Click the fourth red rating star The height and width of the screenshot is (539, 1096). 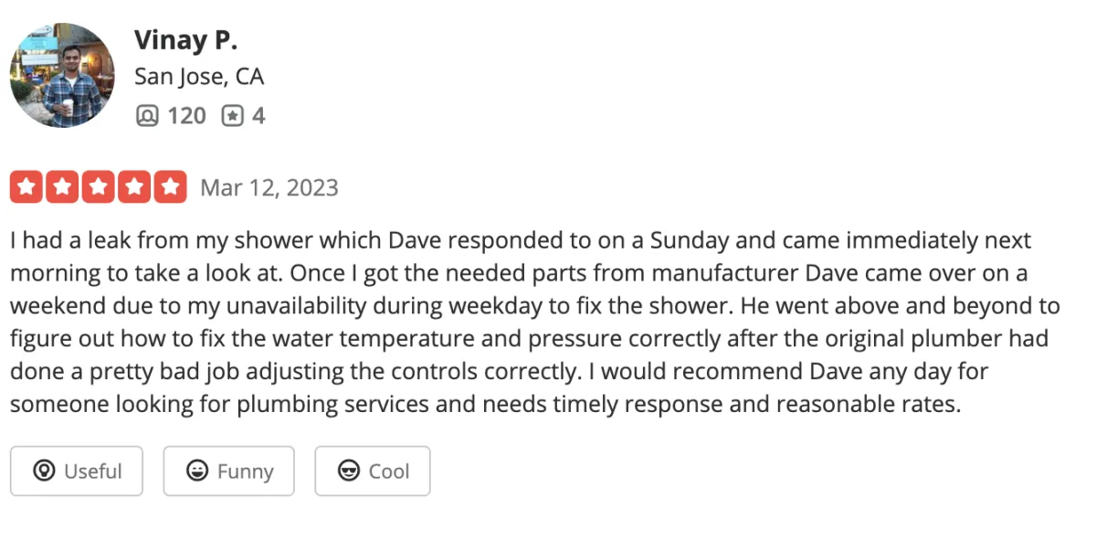pyautogui.click(x=133, y=187)
